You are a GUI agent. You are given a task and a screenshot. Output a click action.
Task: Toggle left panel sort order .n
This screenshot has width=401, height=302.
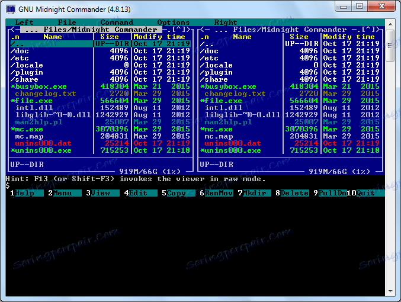15,37
